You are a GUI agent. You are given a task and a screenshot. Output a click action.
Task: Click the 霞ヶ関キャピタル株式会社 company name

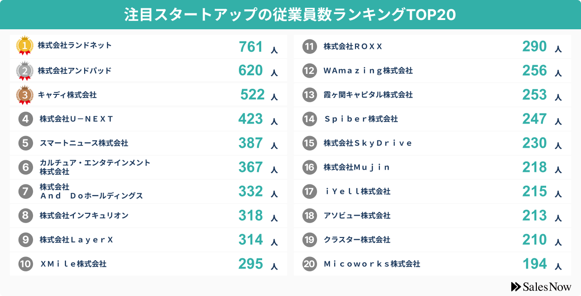point(368,95)
